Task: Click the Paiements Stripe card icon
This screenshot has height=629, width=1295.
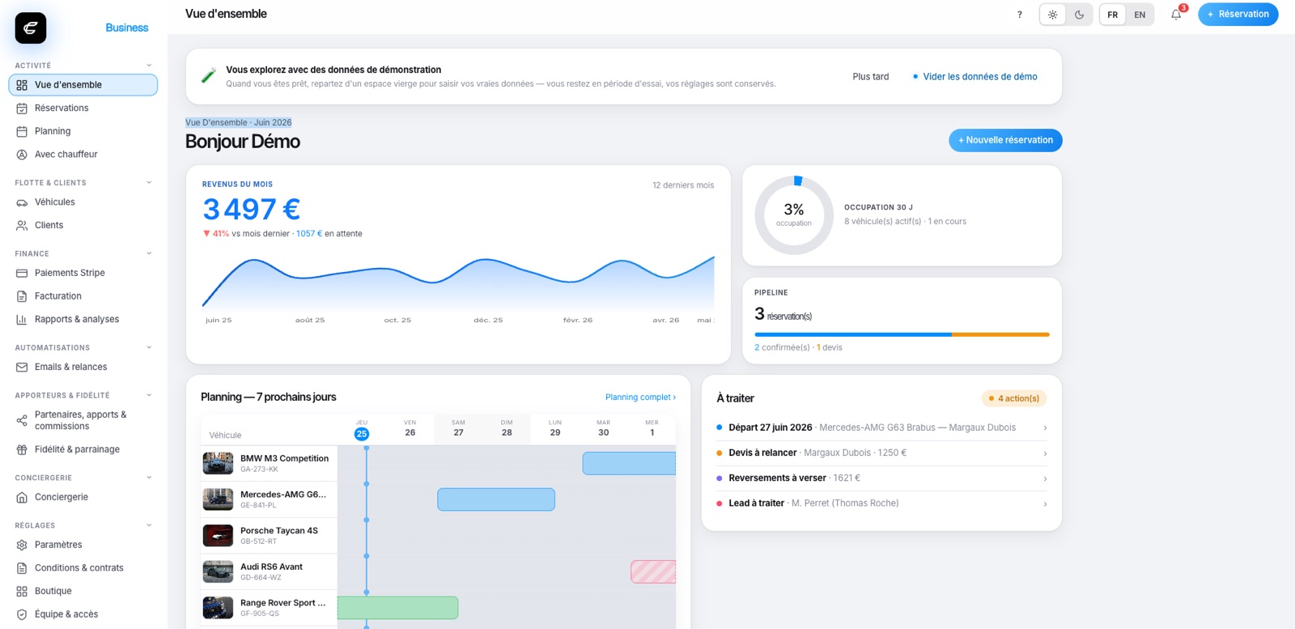Action: 22,274
